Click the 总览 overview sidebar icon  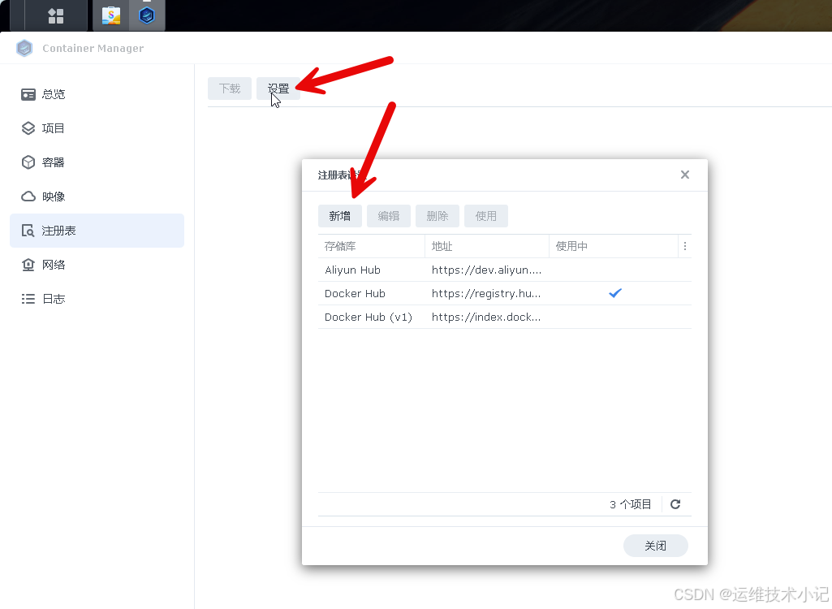[28, 94]
